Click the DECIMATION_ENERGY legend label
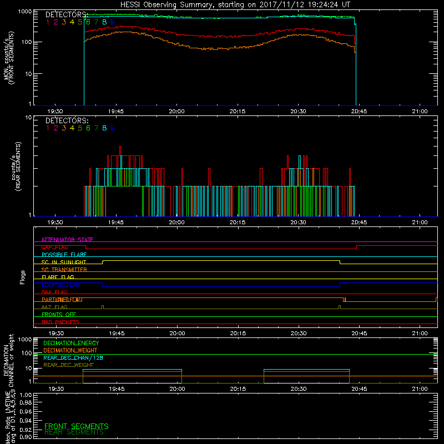Image resolution: width=444 pixels, height=444 pixels. coord(71,343)
